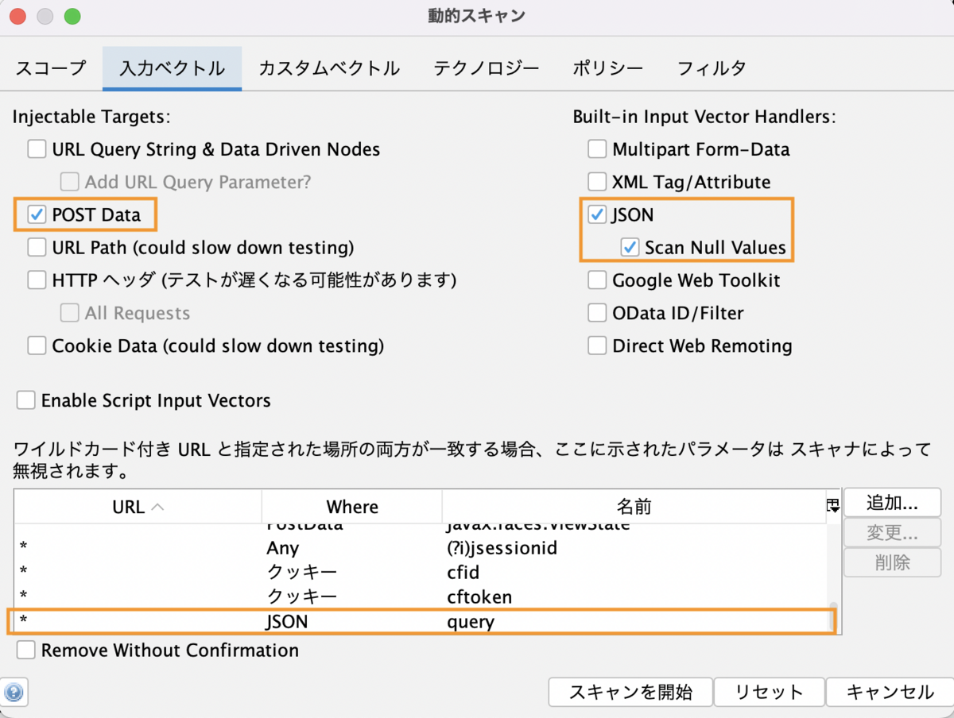The image size is (954, 718).
Task: Select the cftoken cookie row
Action: (421, 596)
